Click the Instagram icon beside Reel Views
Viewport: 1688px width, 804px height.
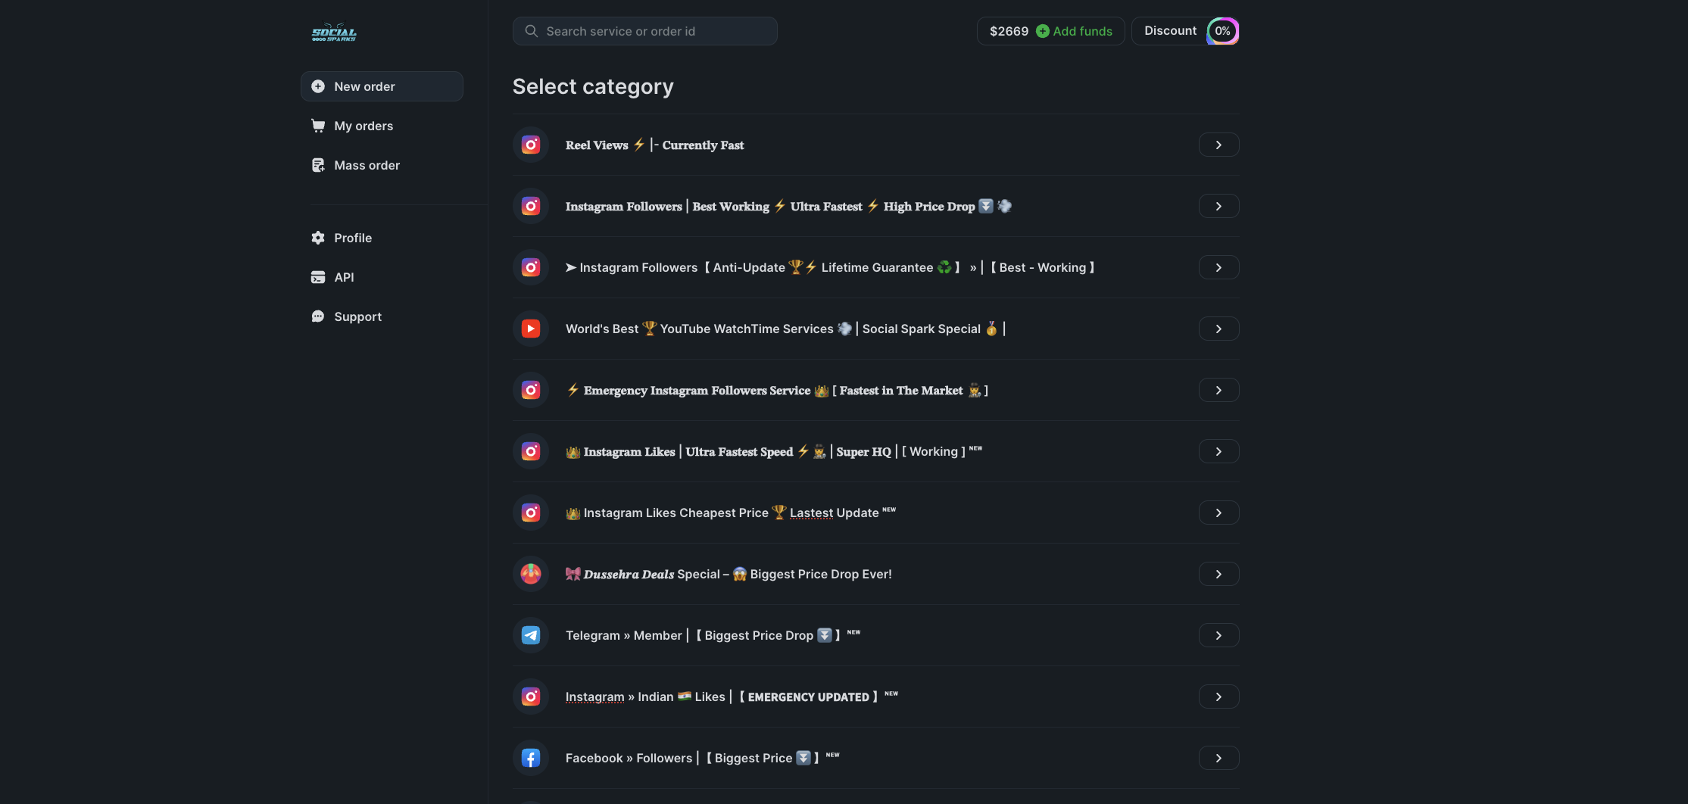tap(531, 145)
